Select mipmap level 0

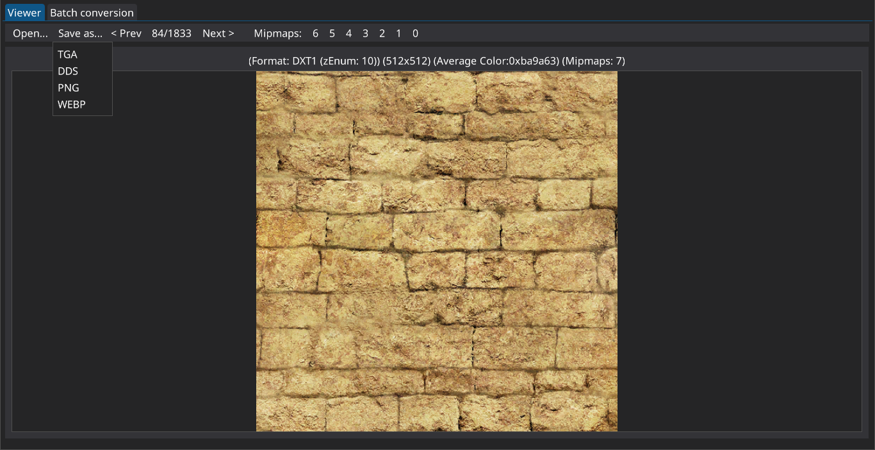[x=415, y=33]
